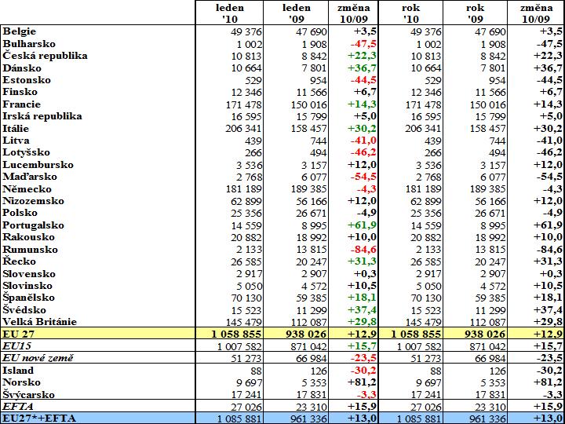Select the Island row label

[x=18, y=371]
